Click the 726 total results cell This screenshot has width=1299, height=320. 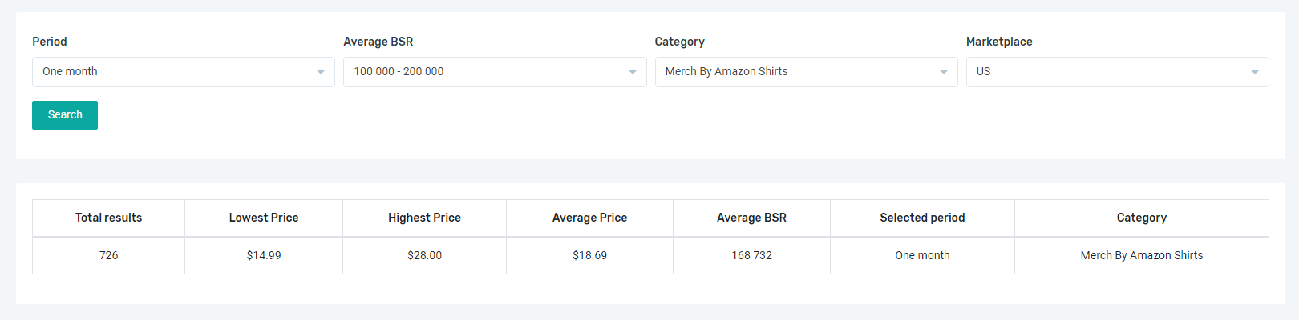[108, 255]
